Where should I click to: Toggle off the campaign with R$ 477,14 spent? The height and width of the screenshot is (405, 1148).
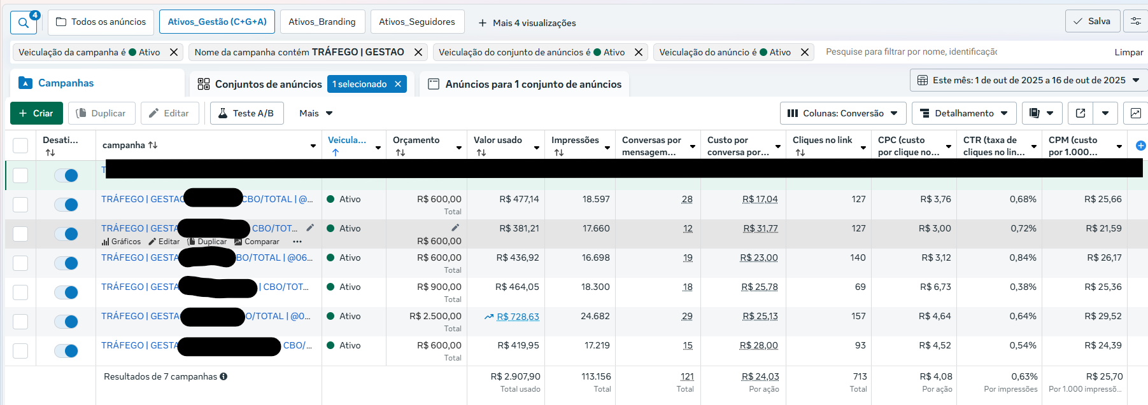point(66,205)
